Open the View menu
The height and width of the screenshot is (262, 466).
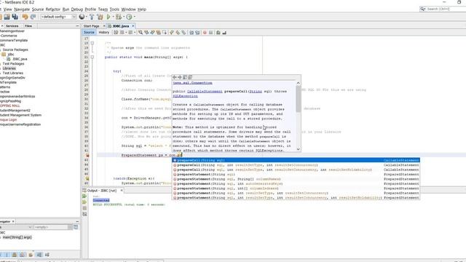[8, 9]
